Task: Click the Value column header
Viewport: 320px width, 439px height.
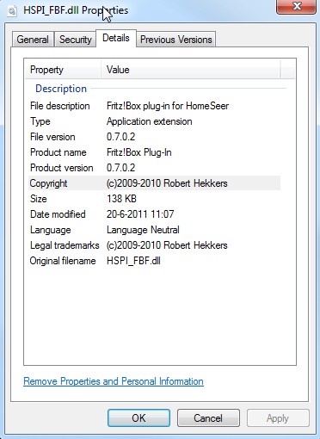Action: click(191, 70)
